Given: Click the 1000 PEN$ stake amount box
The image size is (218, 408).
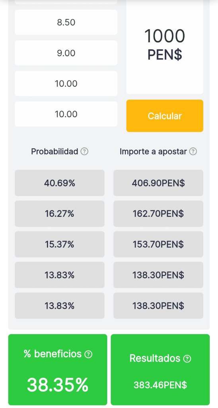Looking at the screenshot, I should tap(165, 45).
